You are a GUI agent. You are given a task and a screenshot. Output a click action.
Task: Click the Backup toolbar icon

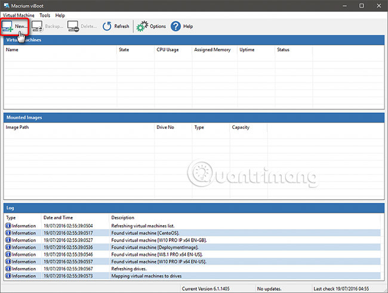pyautogui.click(x=38, y=26)
